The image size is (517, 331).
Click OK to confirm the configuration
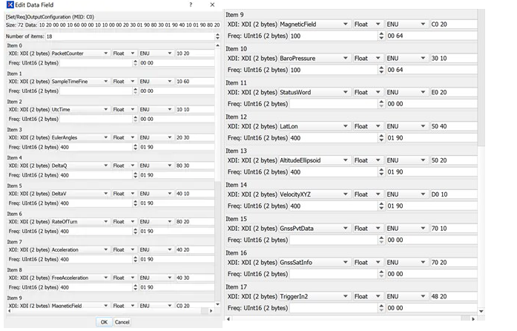(x=104, y=322)
